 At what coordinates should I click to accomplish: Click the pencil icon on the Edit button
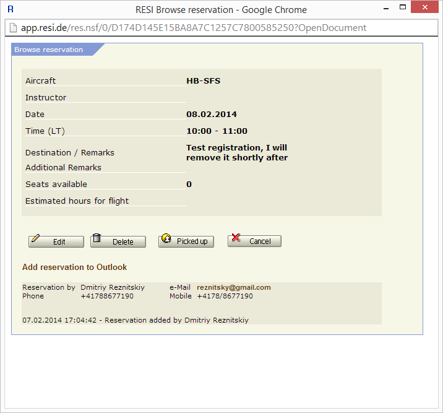[x=35, y=240]
